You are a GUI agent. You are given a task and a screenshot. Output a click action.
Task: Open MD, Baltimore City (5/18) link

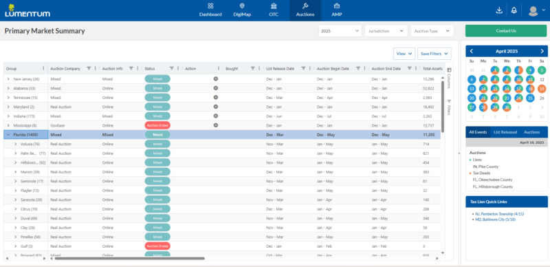coord(495,220)
